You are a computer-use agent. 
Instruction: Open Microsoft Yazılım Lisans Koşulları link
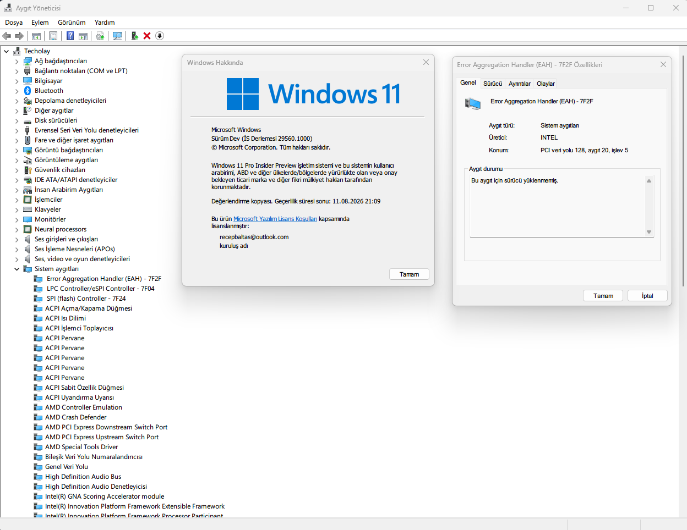[275, 219]
